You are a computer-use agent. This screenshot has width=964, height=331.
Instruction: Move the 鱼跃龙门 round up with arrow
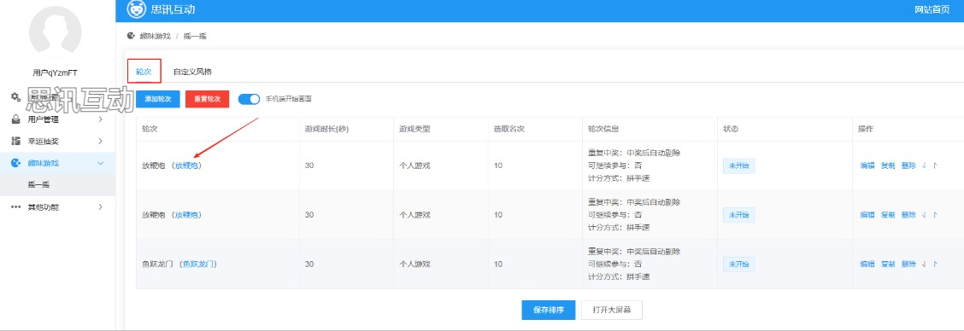point(935,264)
